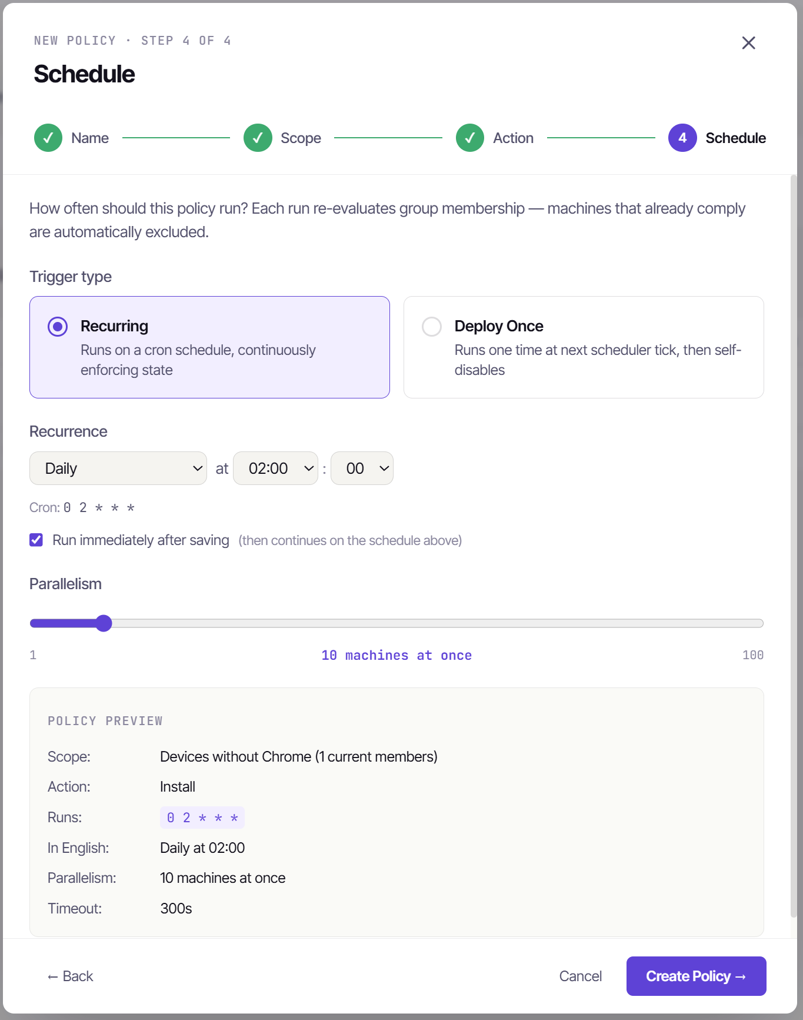Click the 'Daily at 02:00' preview text
Screen dimensions: 803x1020
point(202,848)
